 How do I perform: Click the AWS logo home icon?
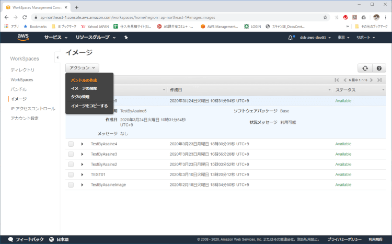(x=23, y=38)
